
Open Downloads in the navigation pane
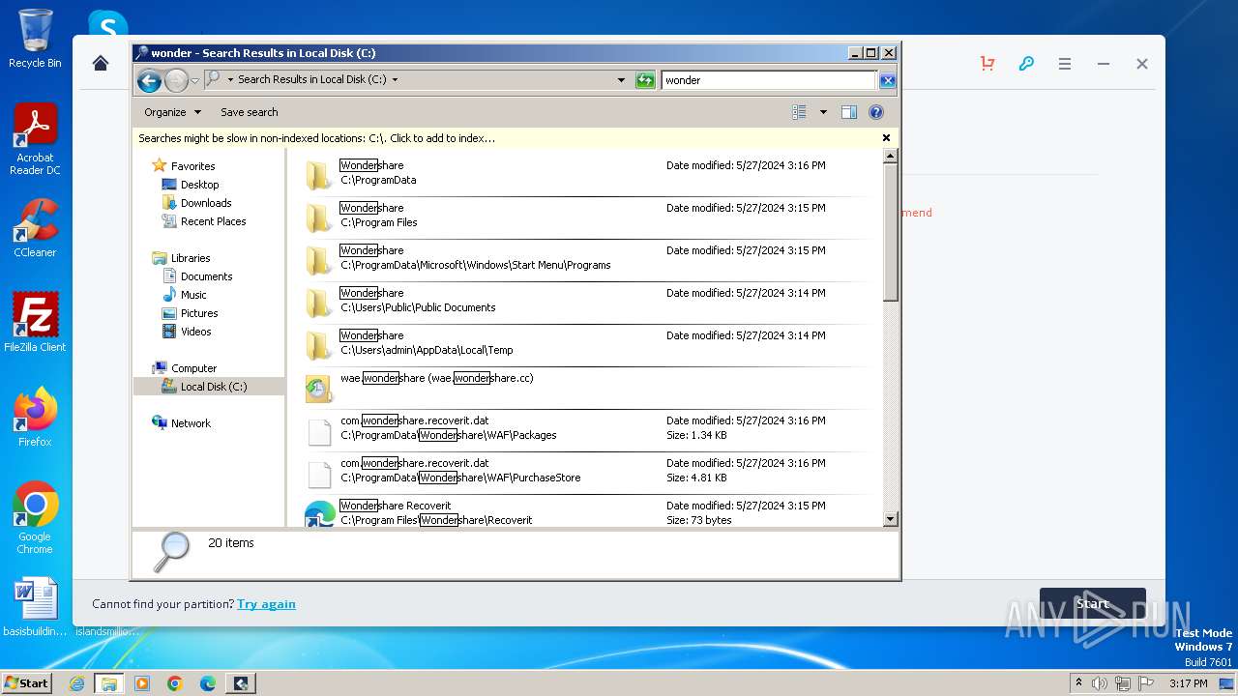pos(206,203)
